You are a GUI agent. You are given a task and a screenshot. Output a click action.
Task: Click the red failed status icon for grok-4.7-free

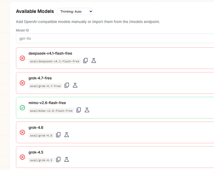point(22,83)
